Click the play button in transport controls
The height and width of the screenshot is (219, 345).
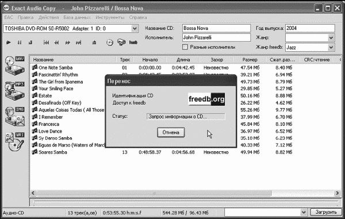click(x=9, y=43)
